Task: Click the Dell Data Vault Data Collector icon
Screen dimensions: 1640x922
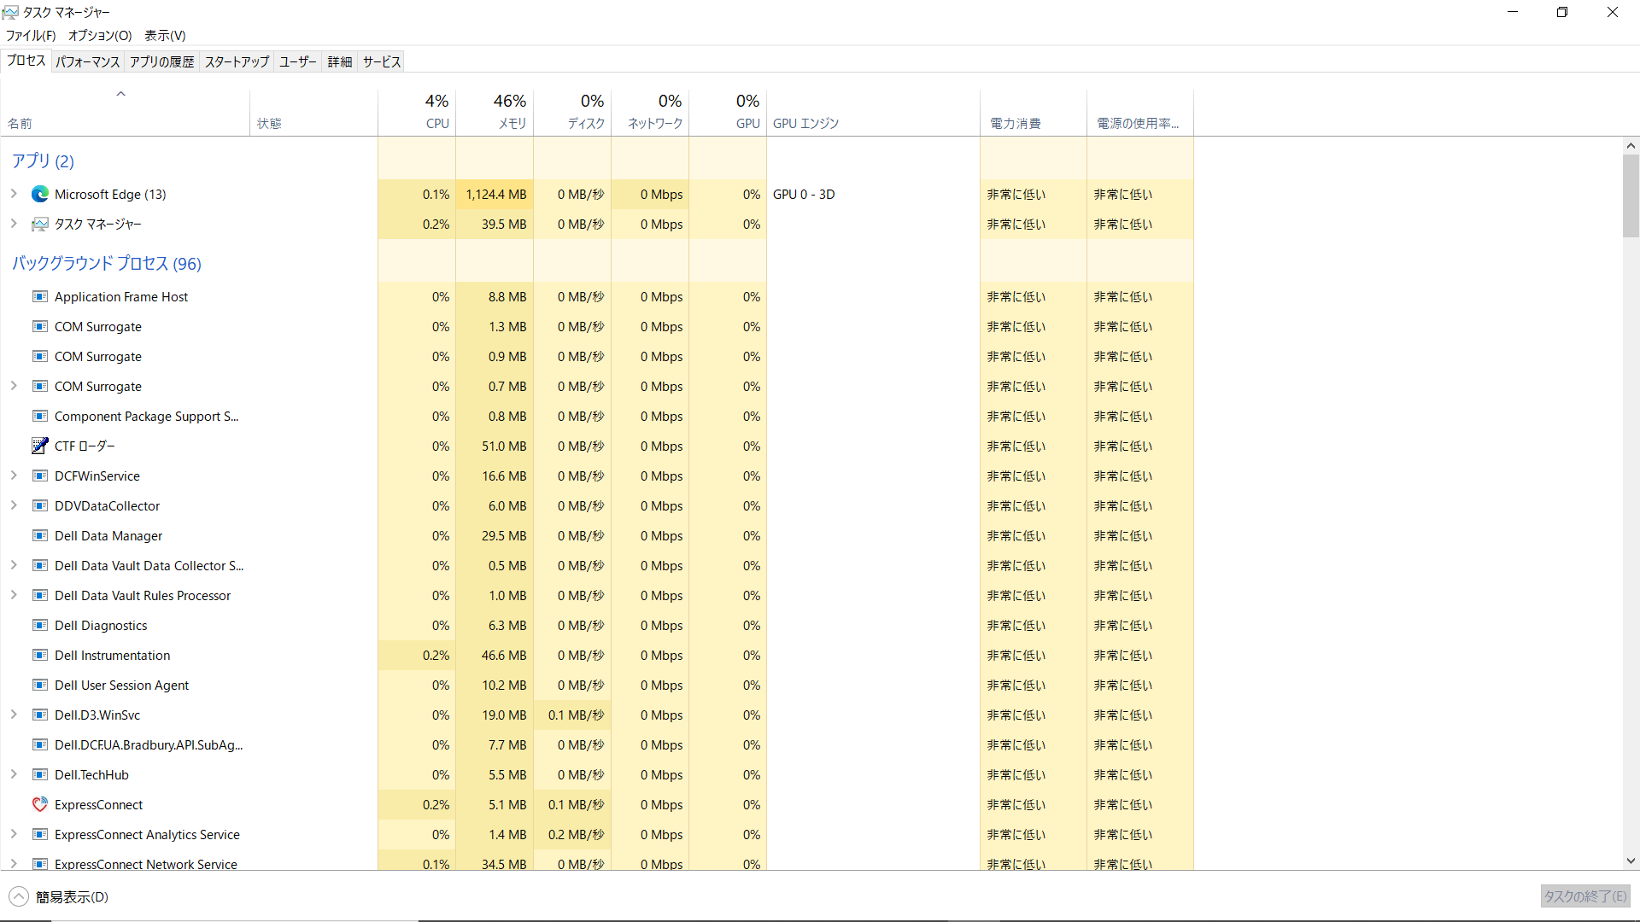Action: pos(40,566)
